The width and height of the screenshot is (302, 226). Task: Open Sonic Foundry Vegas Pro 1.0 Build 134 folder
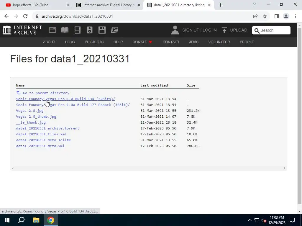(65, 99)
